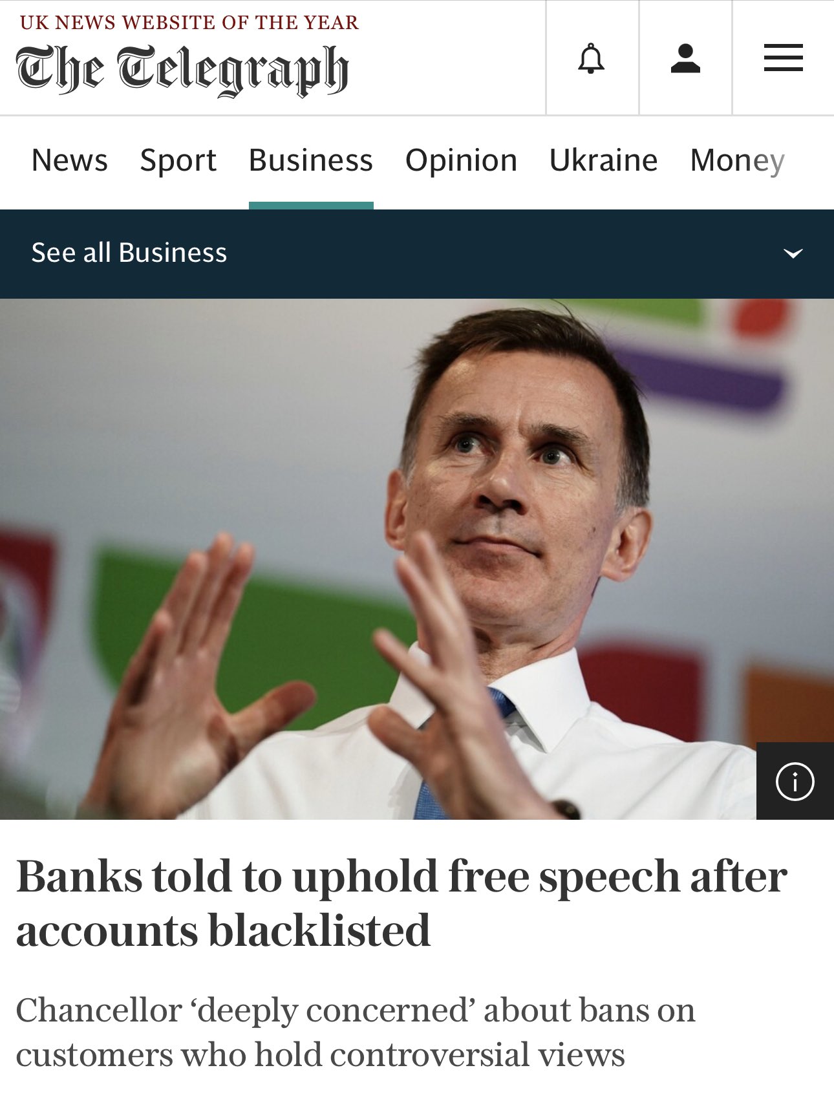Expand the See all Business chevron
Screen dimensions: 834x1112
pyautogui.click(x=793, y=253)
